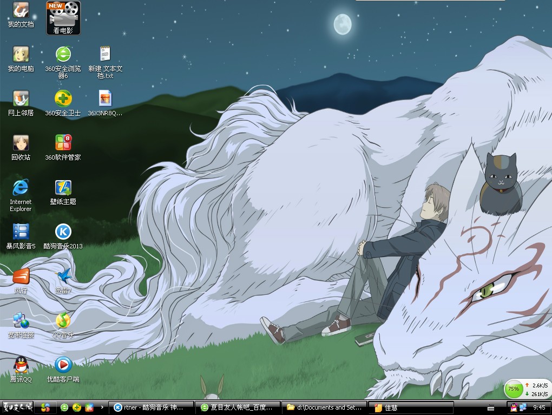Click 360软件管家 quick launch icon
This screenshot has width=552, height=415.
pos(89,407)
